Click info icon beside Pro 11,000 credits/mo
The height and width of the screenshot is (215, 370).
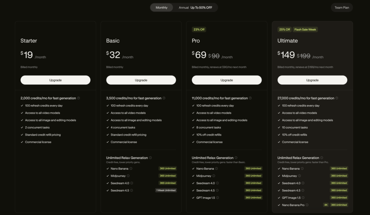pos(250,98)
